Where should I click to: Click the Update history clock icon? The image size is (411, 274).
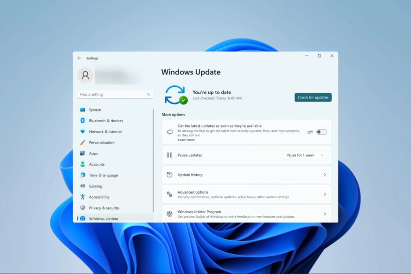(x=170, y=175)
